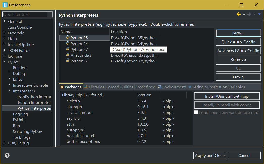Click the Python34 interpreter icon
This screenshot has width=264, height=164.
pos(68,43)
